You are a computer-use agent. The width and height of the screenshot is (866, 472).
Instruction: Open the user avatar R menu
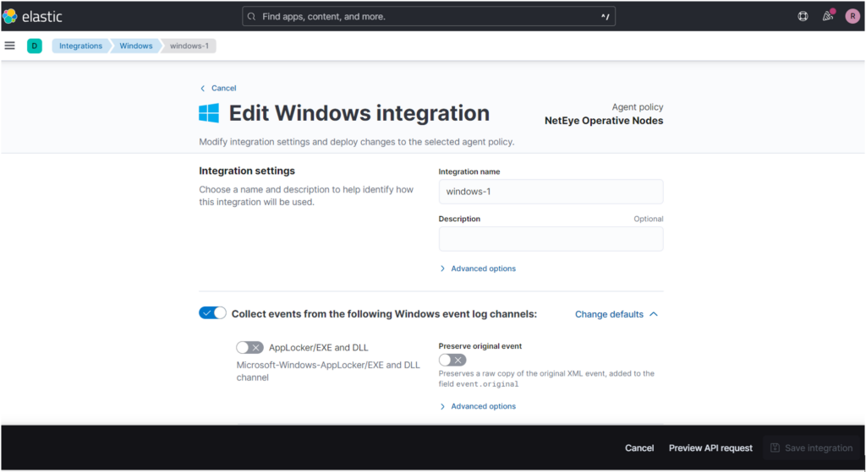tap(852, 17)
